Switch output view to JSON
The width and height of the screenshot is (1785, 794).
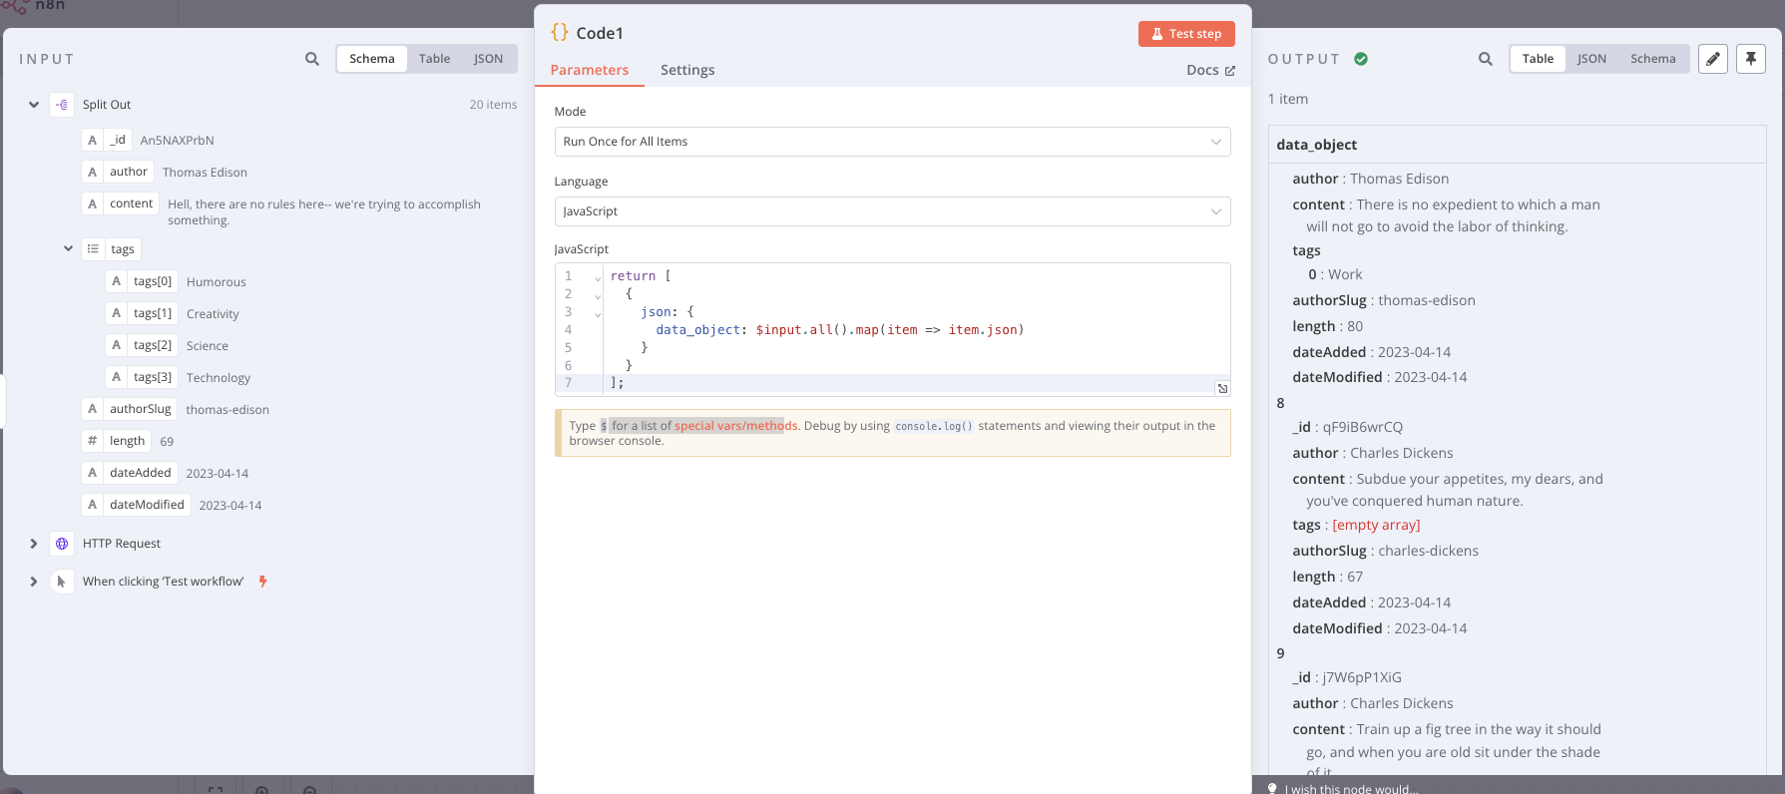click(x=1591, y=59)
